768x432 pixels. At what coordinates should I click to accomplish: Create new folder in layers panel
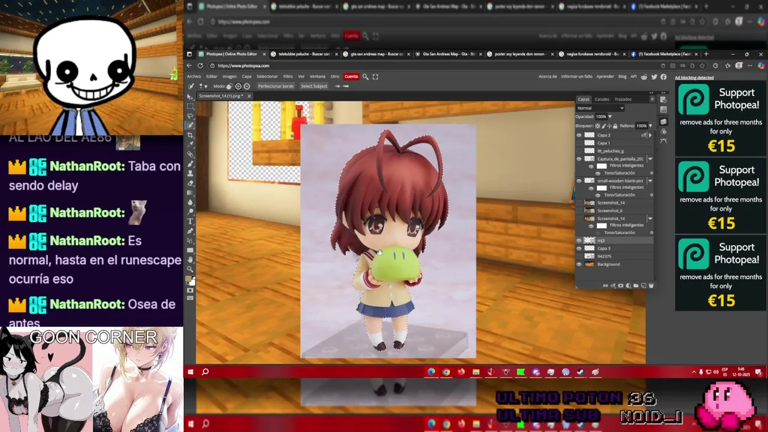point(635,285)
